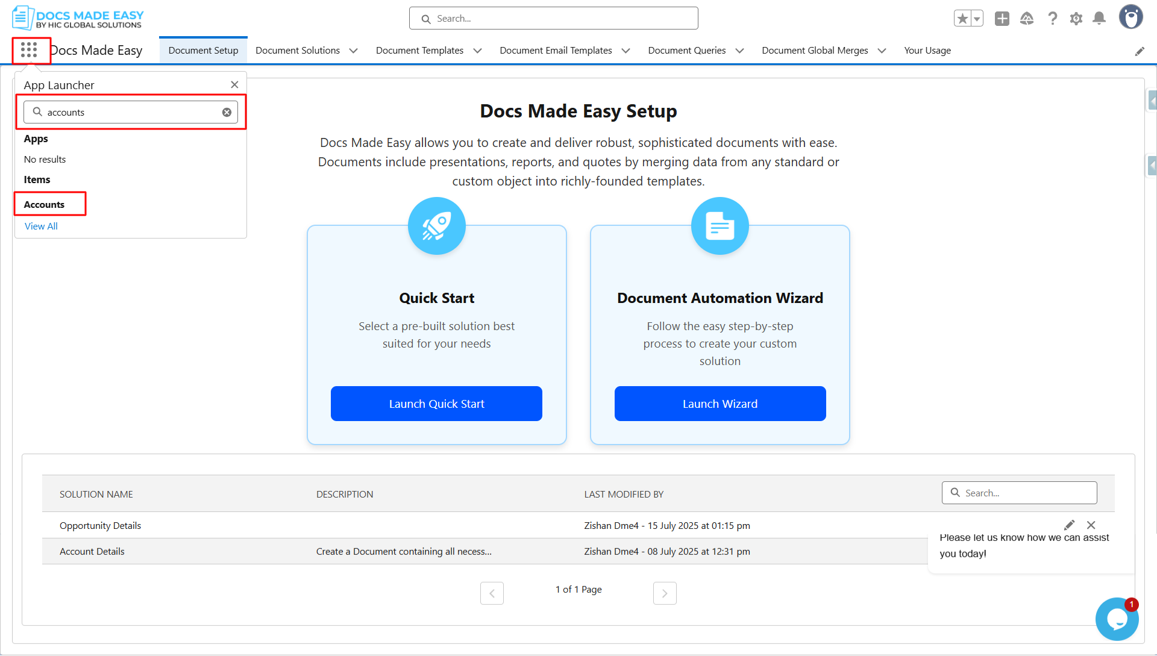1157x656 pixels.
Task: Select 'Zishan Dme4 - 15 July 2025' cell
Action: click(x=667, y=525)
